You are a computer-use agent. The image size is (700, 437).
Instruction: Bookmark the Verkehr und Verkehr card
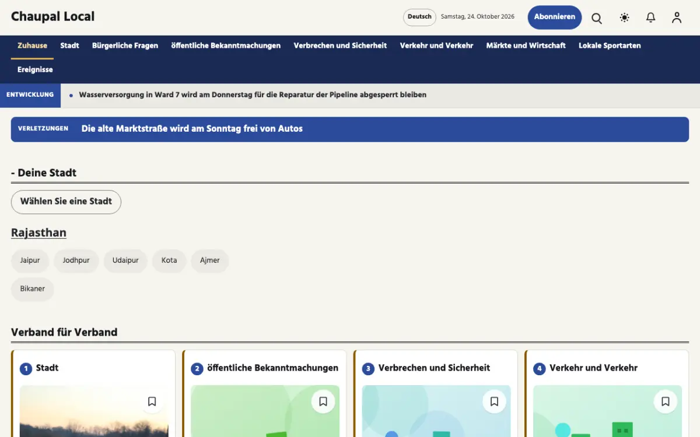pos(666,401)
